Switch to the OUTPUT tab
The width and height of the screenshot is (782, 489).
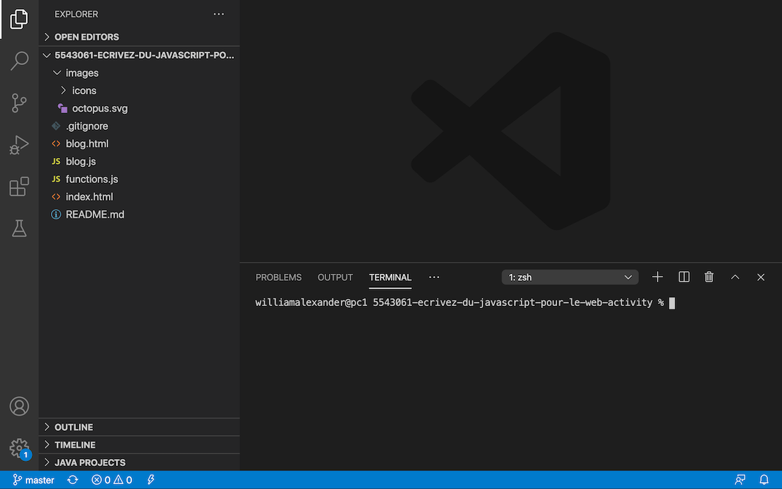coord(334,277)
